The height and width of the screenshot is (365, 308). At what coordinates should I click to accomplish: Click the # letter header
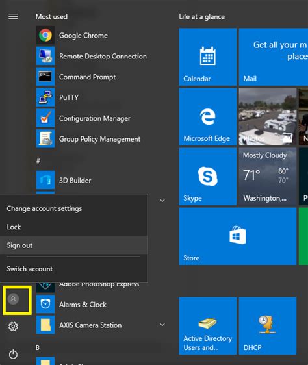point(38,161)
